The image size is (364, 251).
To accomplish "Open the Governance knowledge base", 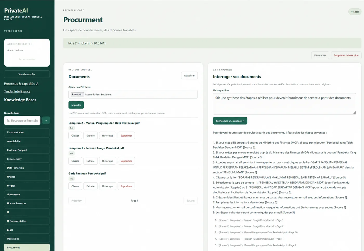I will coord(27,194).
